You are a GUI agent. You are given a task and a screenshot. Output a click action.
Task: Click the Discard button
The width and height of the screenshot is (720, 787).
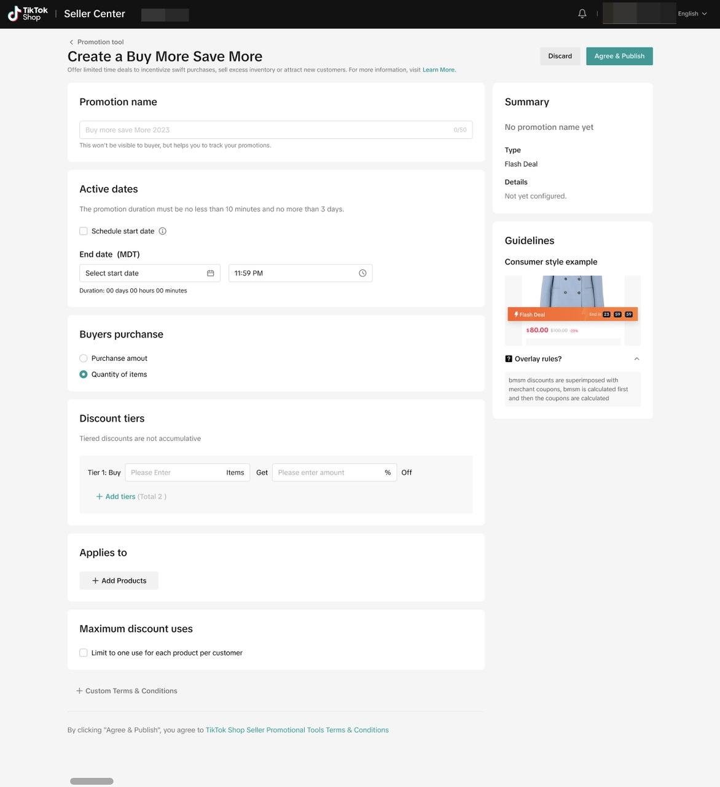560,56
